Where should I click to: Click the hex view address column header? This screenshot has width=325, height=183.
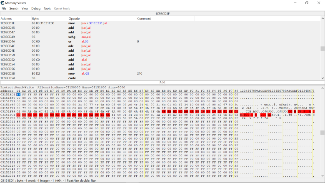click(7, 91)
